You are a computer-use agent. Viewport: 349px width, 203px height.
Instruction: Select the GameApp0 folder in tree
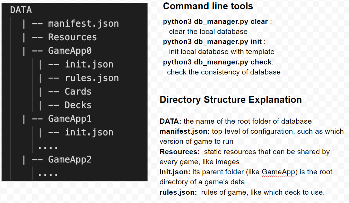click(70, 51)
